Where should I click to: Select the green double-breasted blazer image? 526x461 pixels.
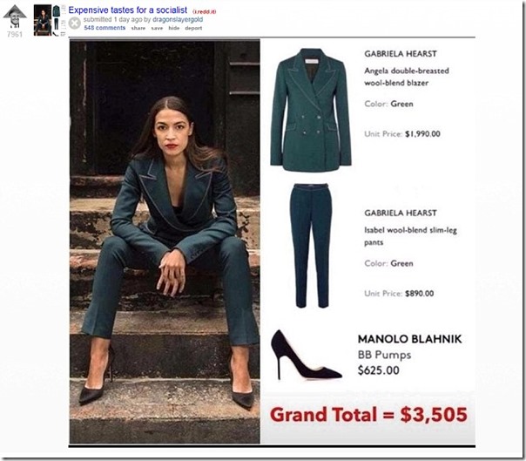pyautogui.click(x=311, y=110)
